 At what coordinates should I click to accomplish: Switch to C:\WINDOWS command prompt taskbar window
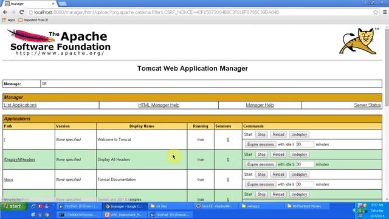(x=79, y=215)
